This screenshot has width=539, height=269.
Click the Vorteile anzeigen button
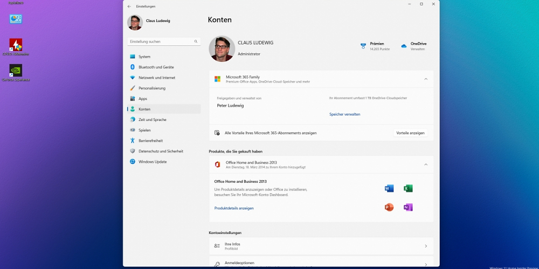pos(410,133)
